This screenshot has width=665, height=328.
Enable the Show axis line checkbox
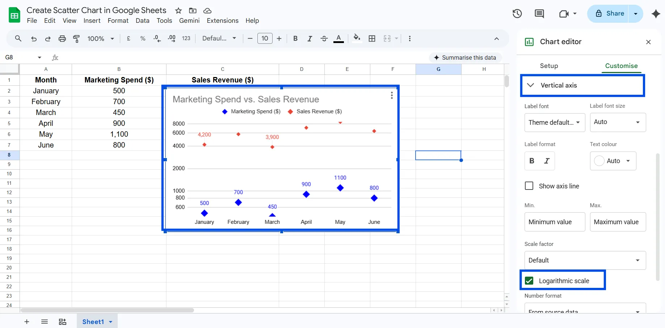tap(529, 186)
